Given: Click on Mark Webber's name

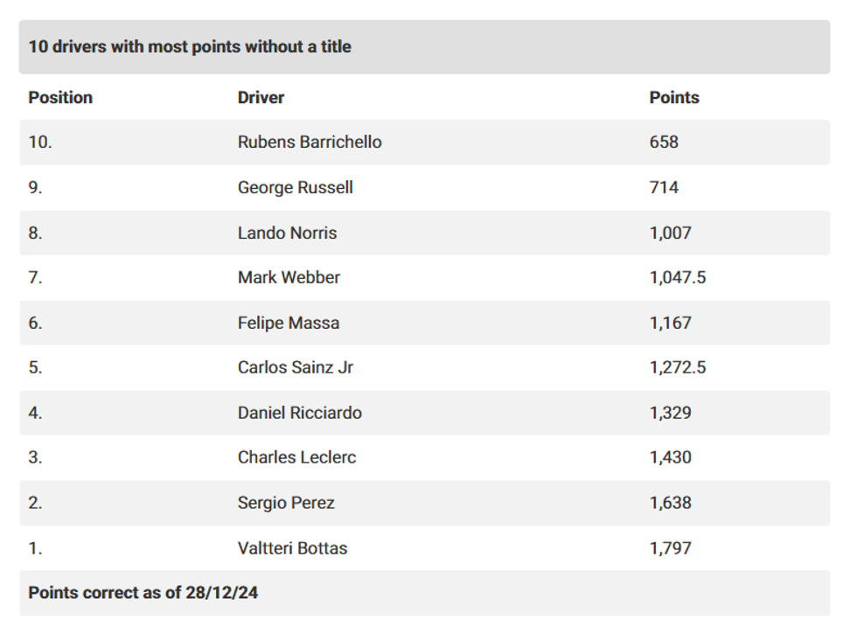Looking at the screenshot, I should coord(289,278).
